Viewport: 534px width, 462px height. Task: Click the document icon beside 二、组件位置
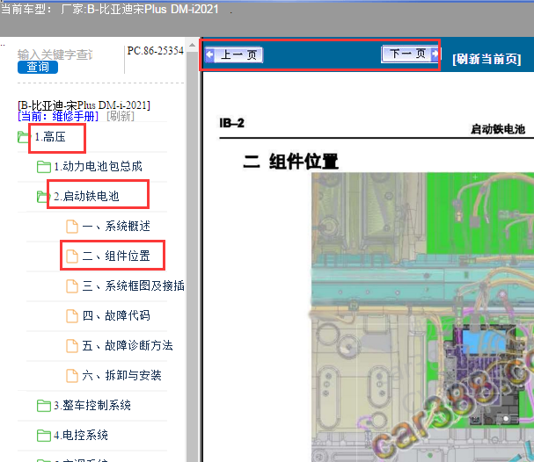pos(72,256)
